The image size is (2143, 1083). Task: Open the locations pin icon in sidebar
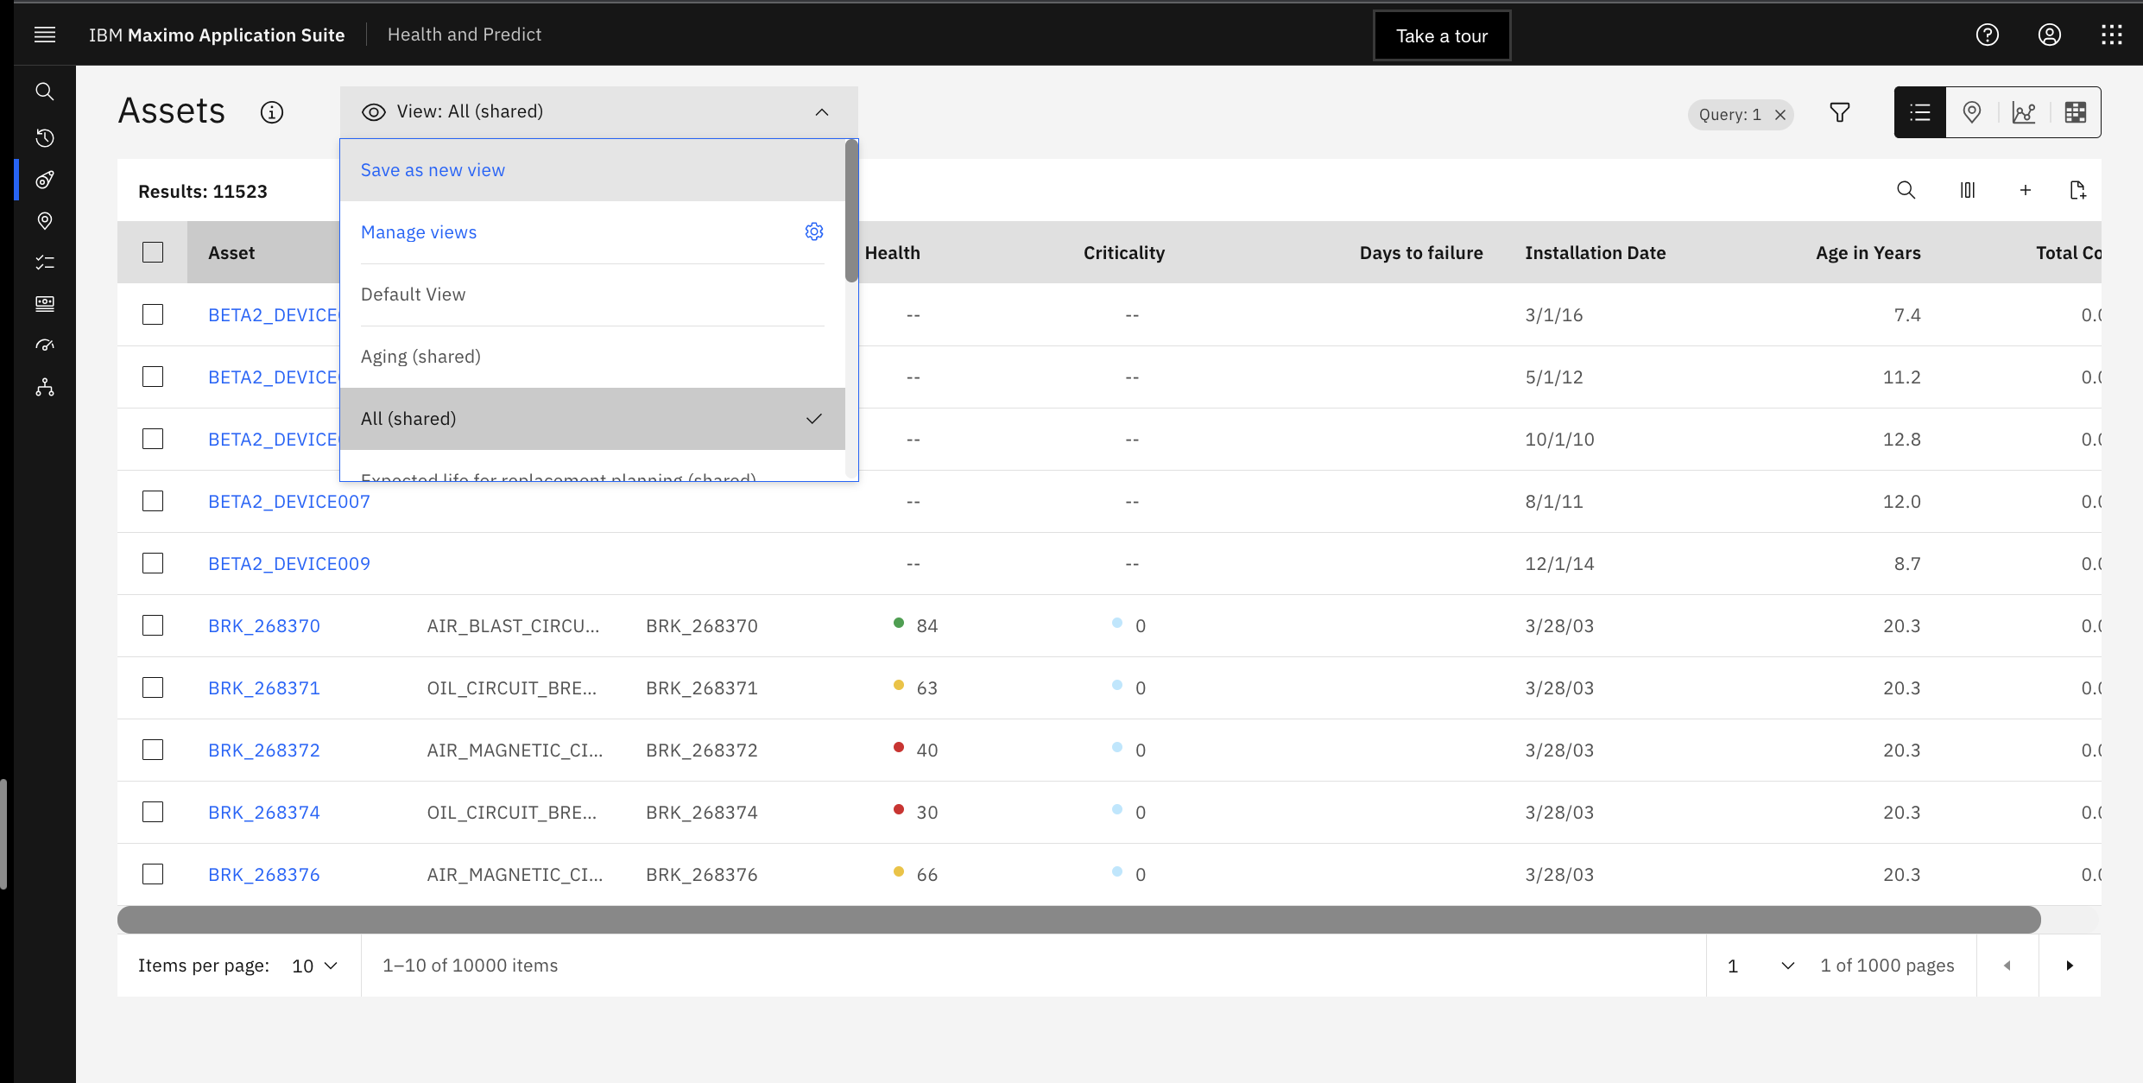pyautogui.click(x=45, y=221)
